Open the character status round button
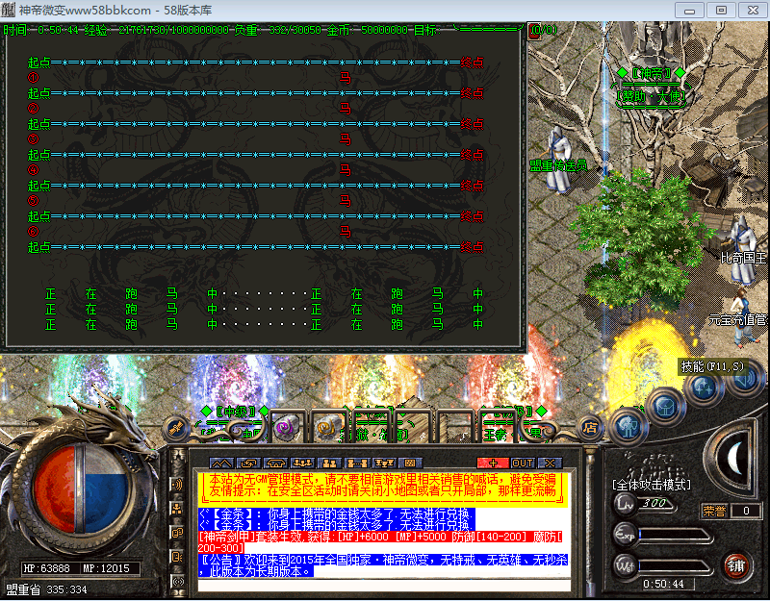This screenshot has width=770, height=601. coord(629,426)
